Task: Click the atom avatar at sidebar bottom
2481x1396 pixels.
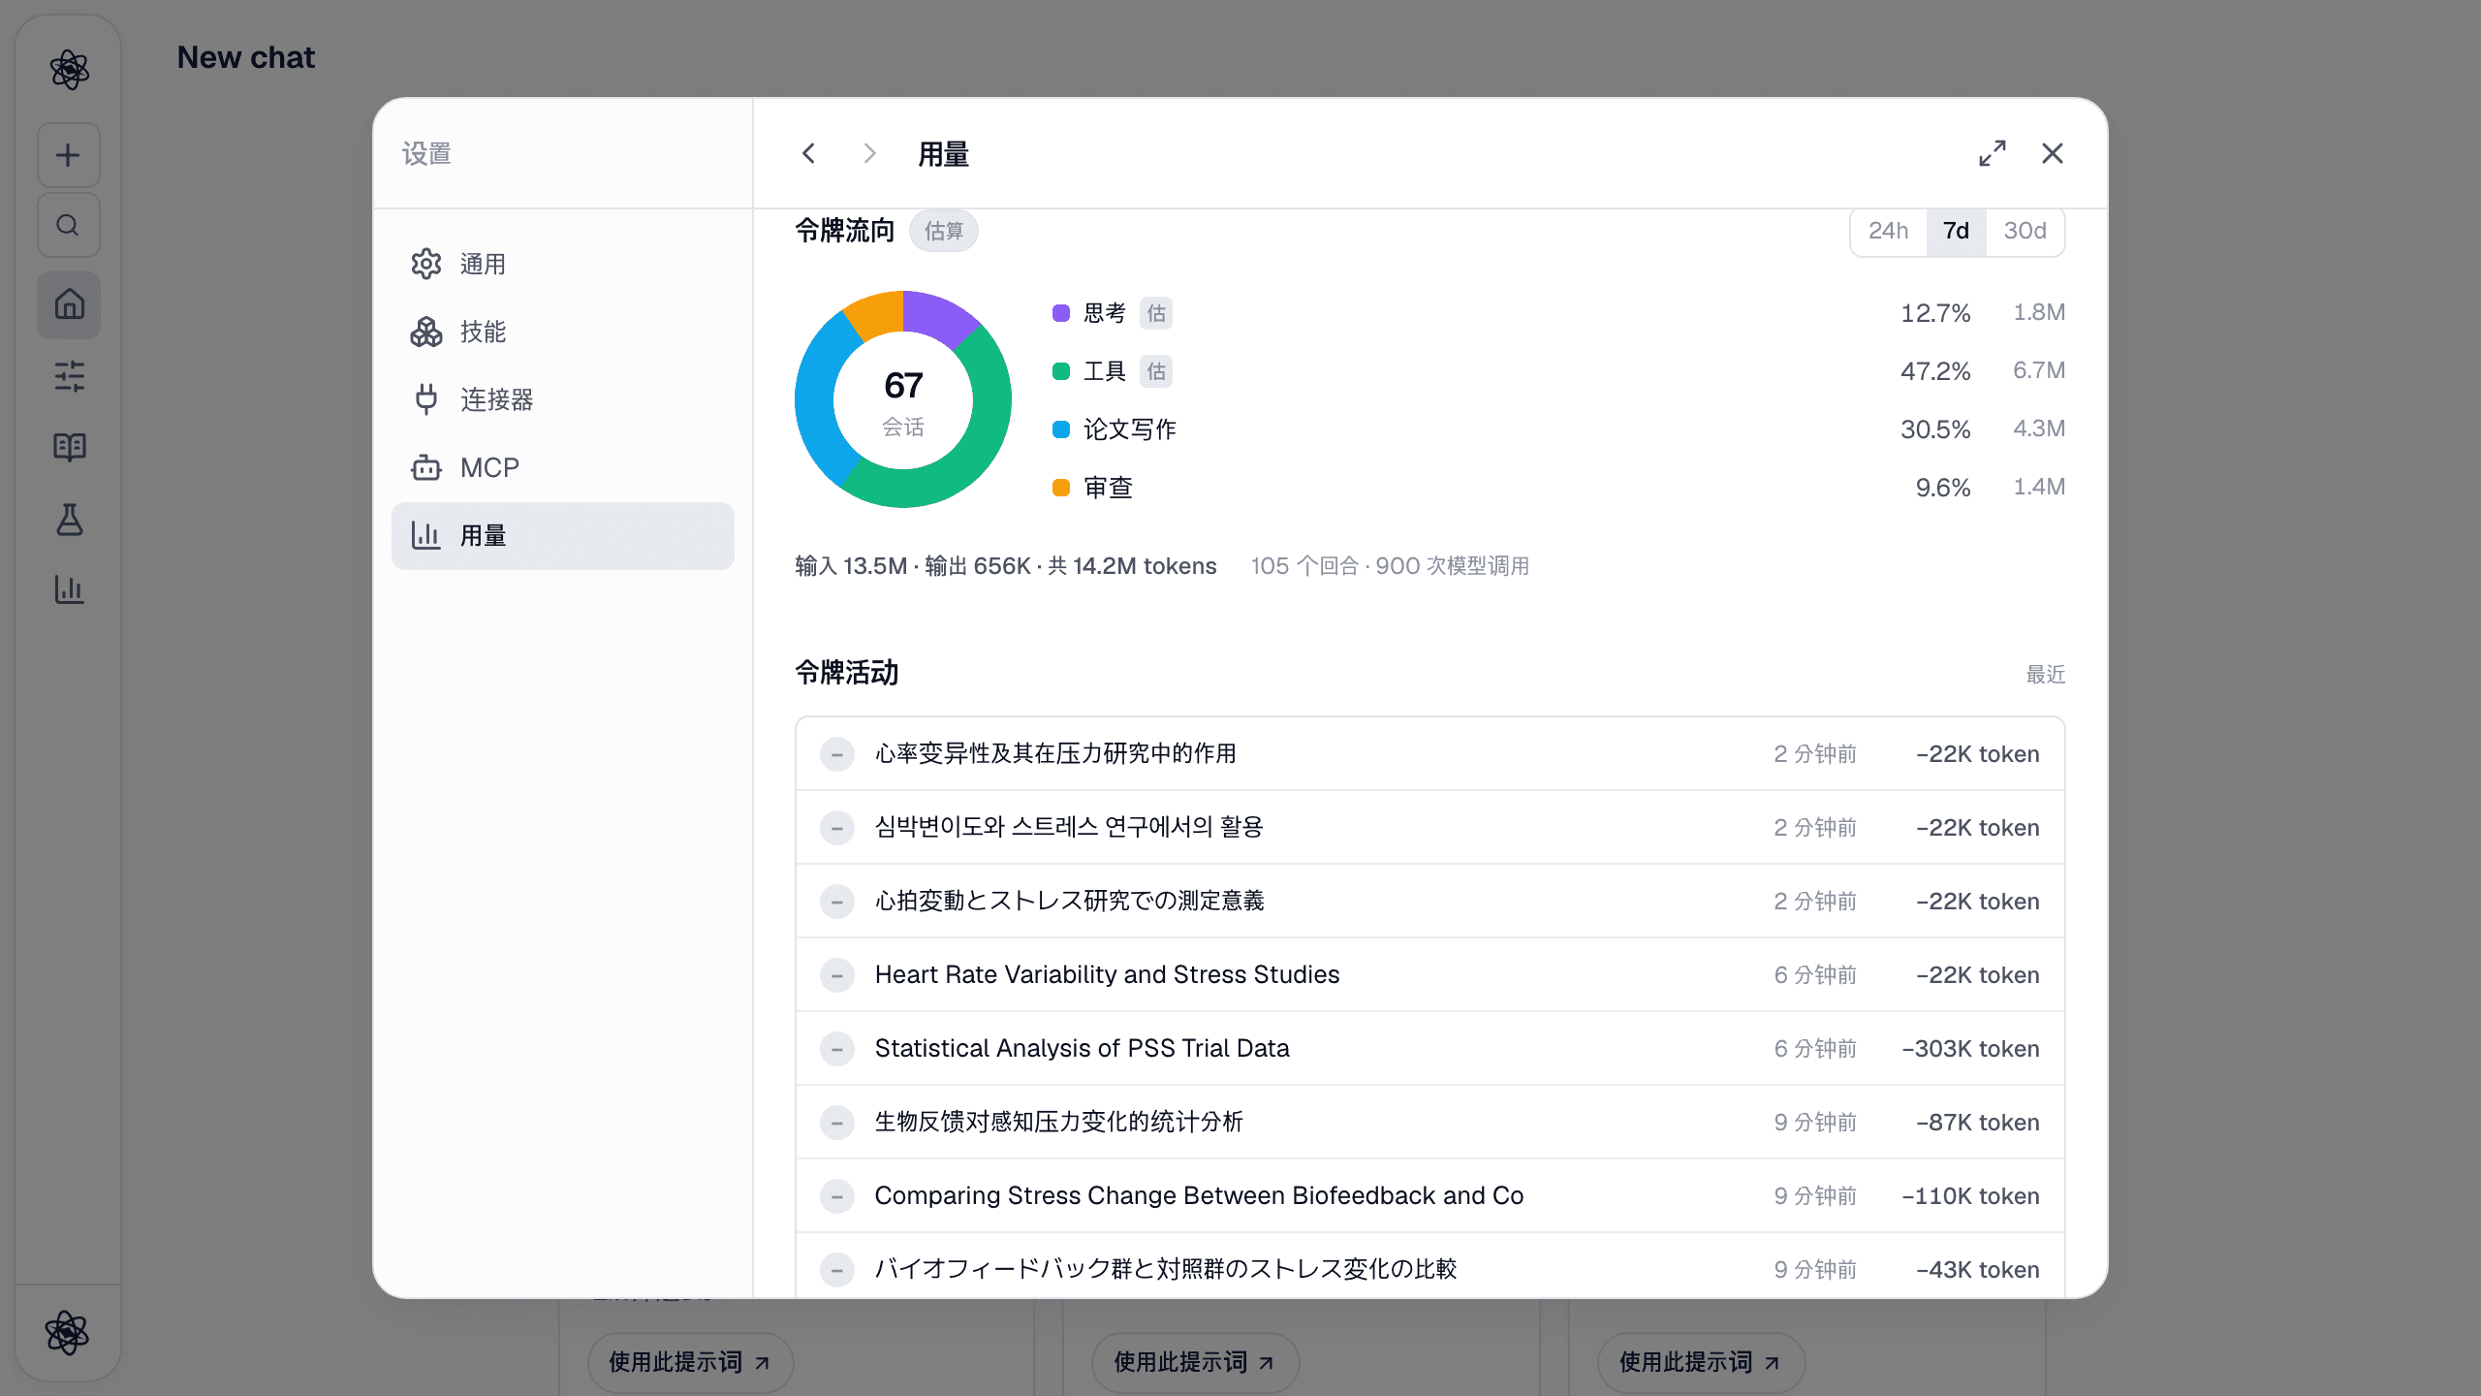Action: point(67,1333)
